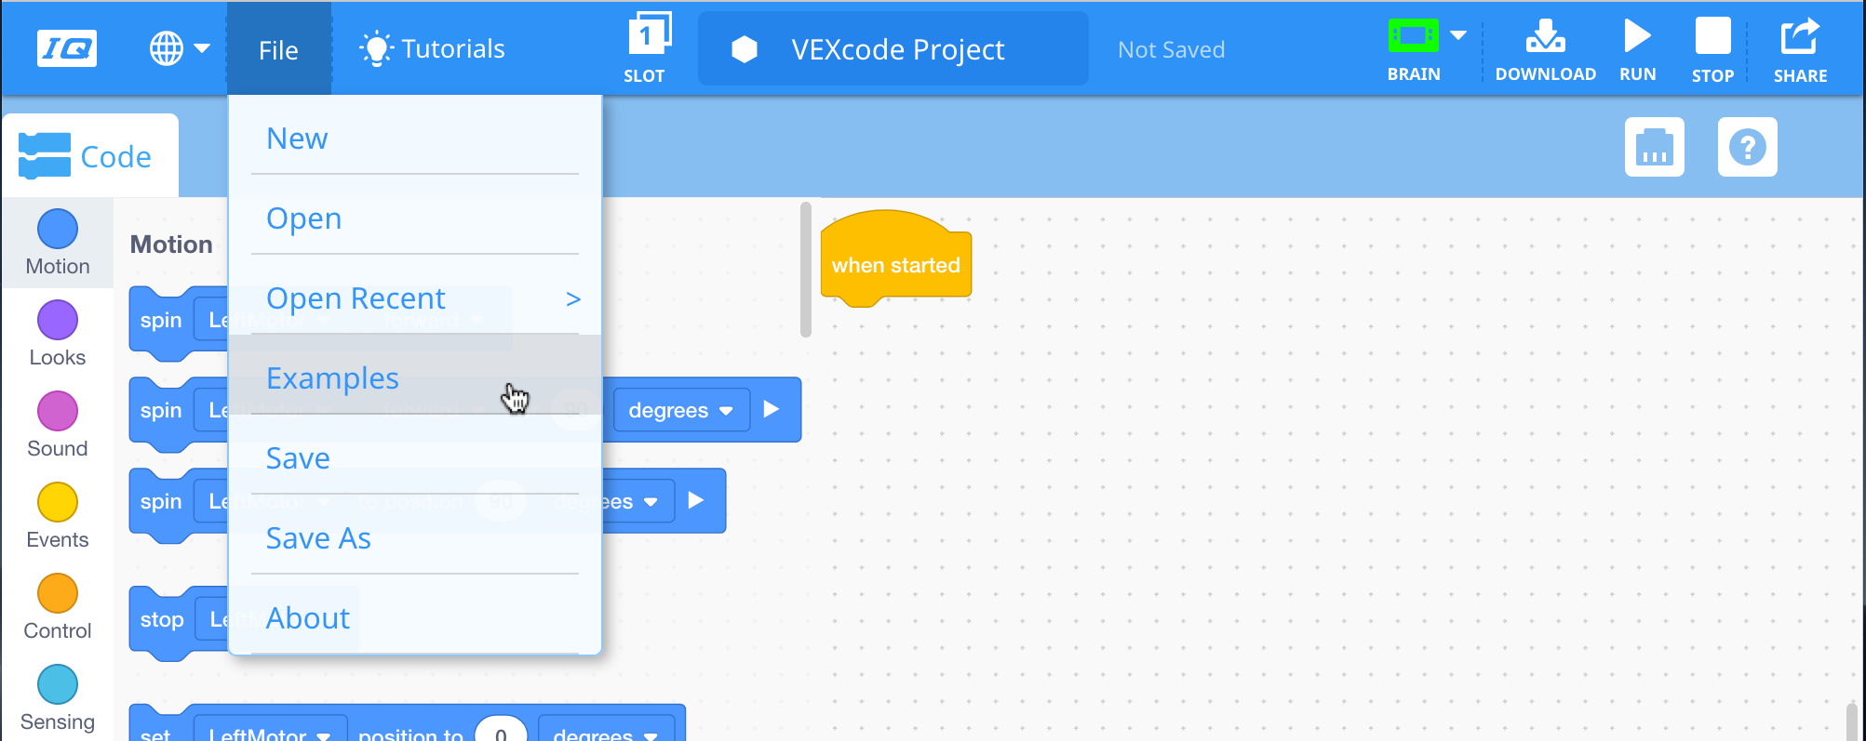Open the Tutorials lightbulb item
Viewport: 1866px width, 741px height.
433,49
